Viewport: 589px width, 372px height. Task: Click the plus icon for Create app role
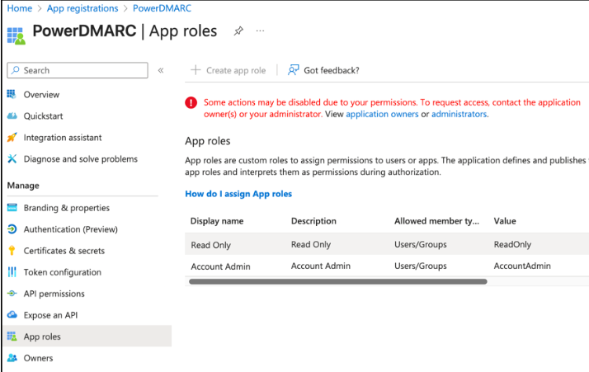coord(196,70)
